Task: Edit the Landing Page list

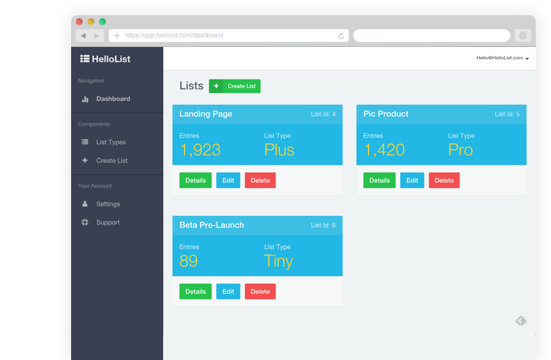Action: 228,180
